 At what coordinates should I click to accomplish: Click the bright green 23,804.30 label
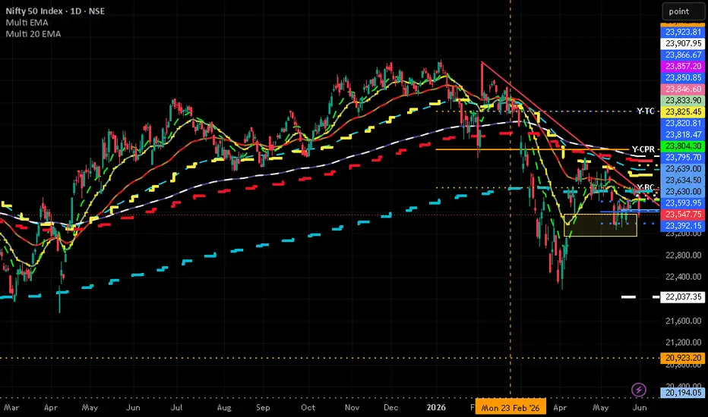[x=682, y=146]
